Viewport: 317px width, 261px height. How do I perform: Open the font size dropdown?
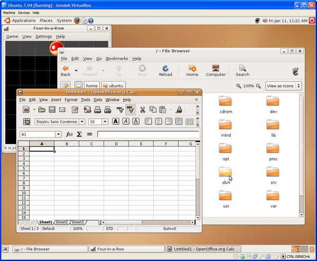tap(105, 122)
